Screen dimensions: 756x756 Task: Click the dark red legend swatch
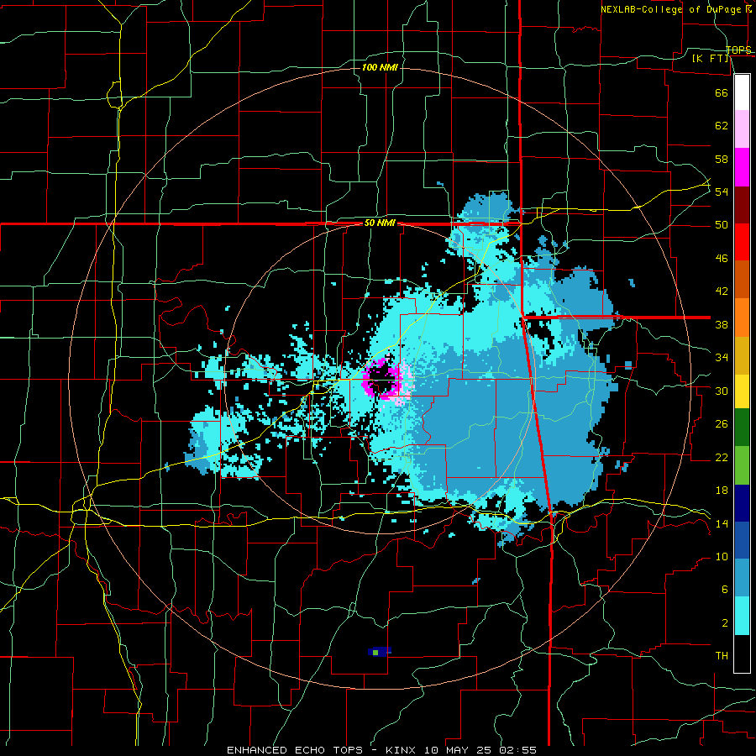742,205
